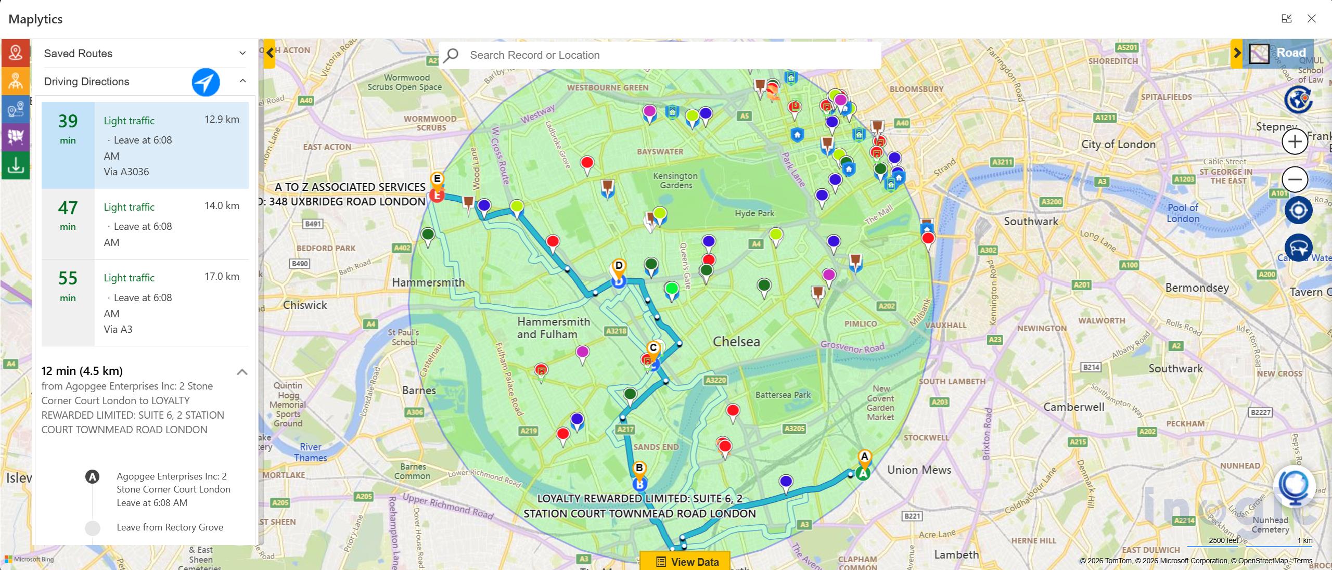The image size is (1332, 570).
Task: Select the 55 min route via A3
Action: click(x=146, y=302)
